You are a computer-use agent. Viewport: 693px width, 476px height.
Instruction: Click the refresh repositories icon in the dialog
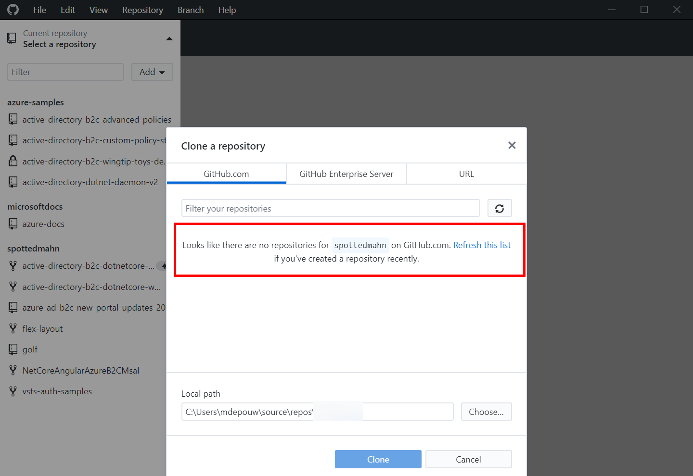click(500, 208)
